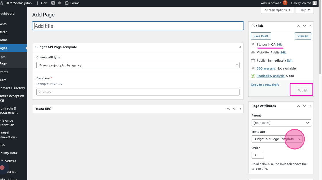Collapse the Budget API Page Template panel
The height and width of the screenshot is (180, 322).
click(x=240, y=47)
